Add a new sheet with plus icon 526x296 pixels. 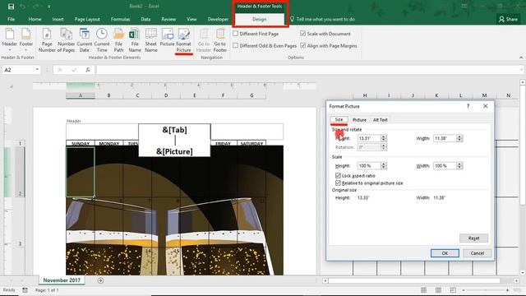[x=100, y=280]
